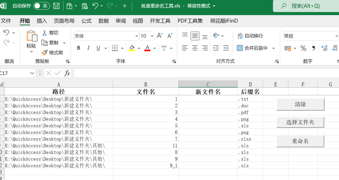
Task: Click the Cut scissors icon
Action: (x=45, y=33)
